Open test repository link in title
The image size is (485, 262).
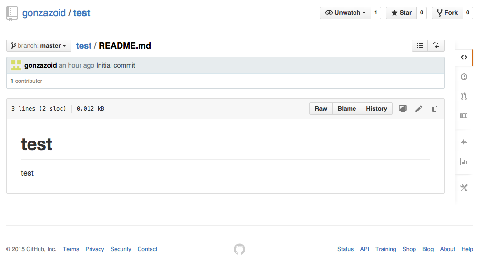81,13
